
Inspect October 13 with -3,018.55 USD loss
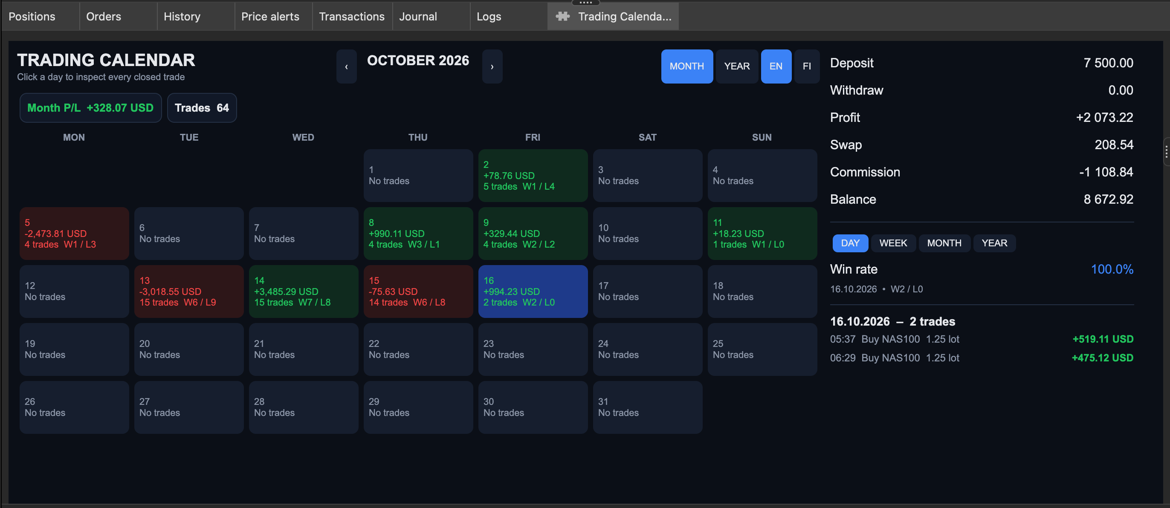coord(189,292)
